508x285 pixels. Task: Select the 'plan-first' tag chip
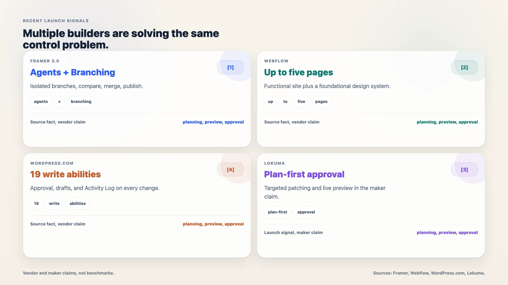(x=277, y=212)
